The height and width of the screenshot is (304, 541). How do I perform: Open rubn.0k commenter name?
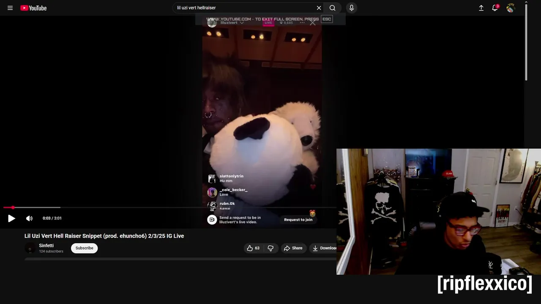[227, 204]
